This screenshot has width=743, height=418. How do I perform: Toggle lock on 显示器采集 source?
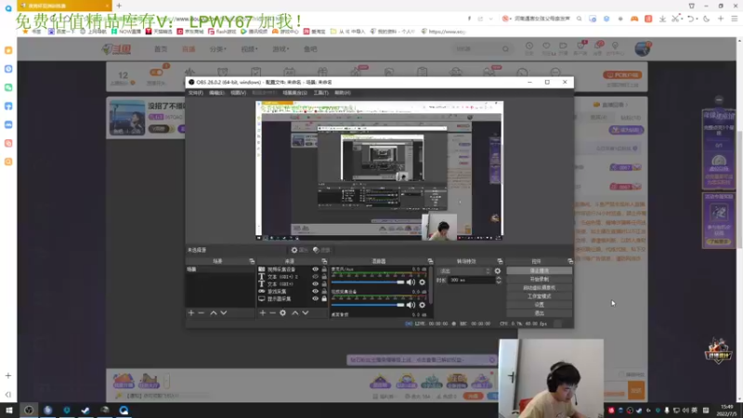[324, 299]
